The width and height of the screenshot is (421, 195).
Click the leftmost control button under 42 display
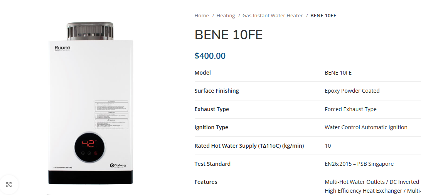pyautogui.click(x=82, y=153)
